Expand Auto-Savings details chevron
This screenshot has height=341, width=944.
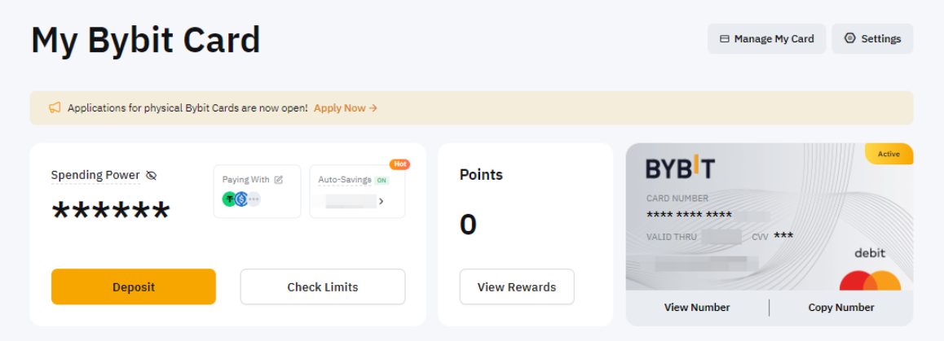coord(381,201)
